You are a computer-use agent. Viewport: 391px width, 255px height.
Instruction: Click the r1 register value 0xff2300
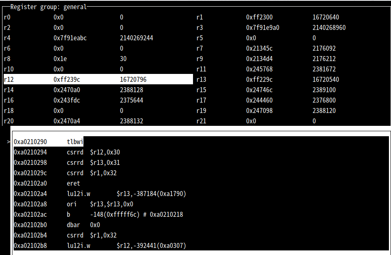tap(259, 17)
